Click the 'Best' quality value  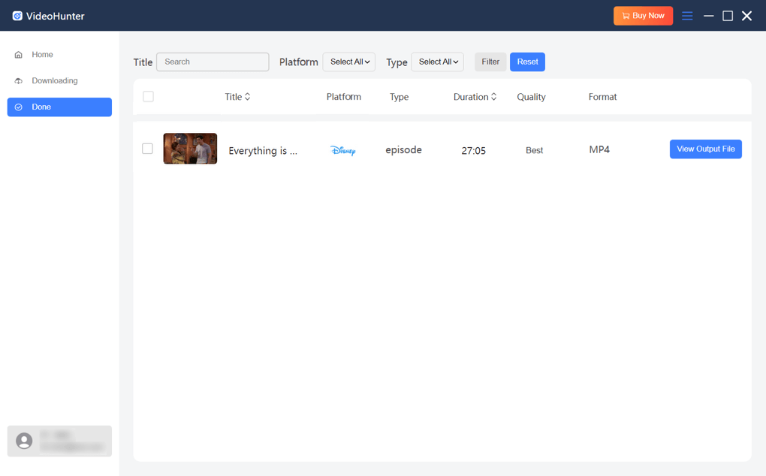click(535, 150)
